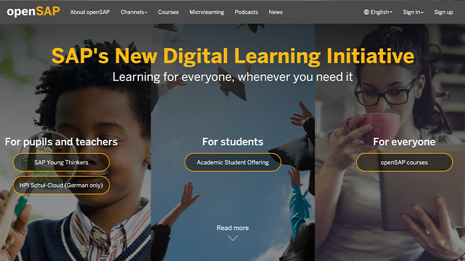Screen dimensions: 465x261
Task: Open HPI Schul-Cloud (German only)
Action: (x=61, y=185)
